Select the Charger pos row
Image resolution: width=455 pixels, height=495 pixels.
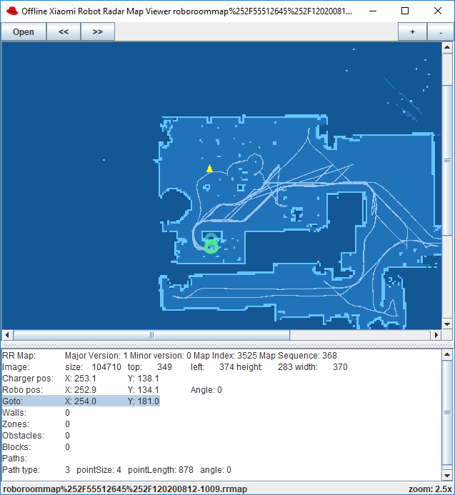[81, 379]
